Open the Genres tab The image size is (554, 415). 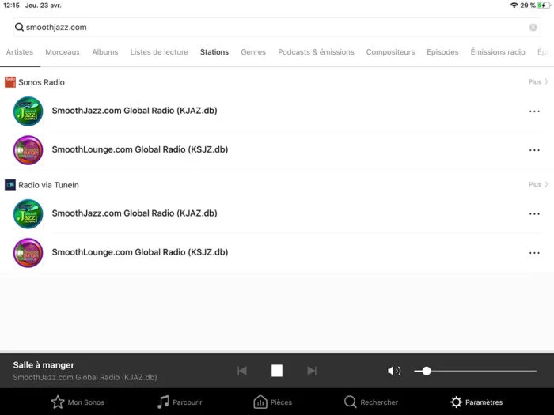coord(253,52)
